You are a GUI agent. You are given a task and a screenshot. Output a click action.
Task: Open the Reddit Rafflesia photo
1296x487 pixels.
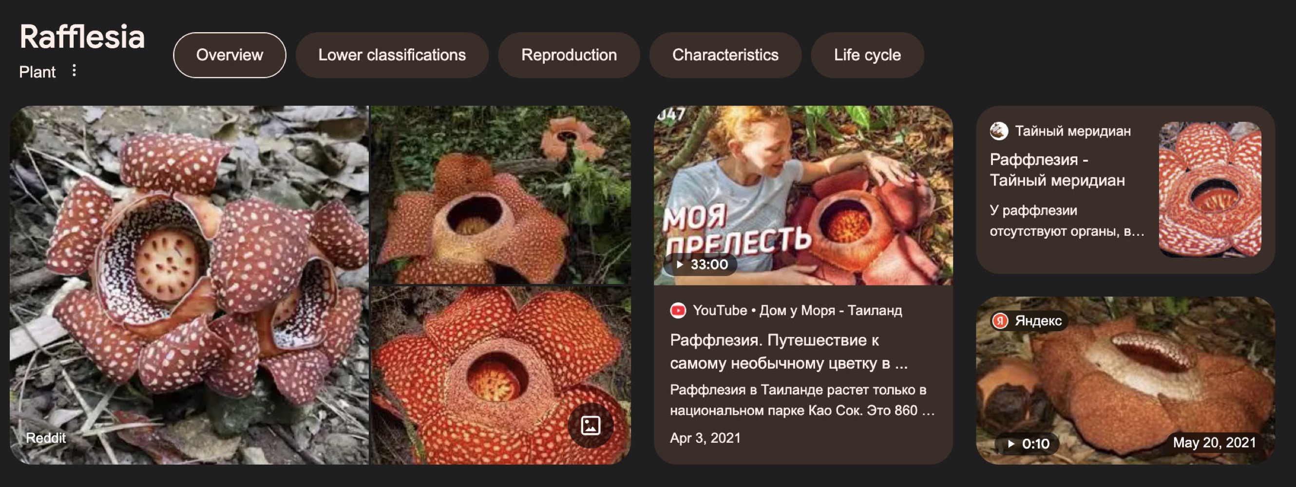[x=189, y=284]
